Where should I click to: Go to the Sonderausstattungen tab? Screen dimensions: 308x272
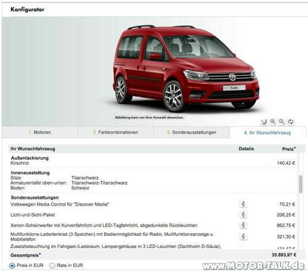click(192, 132)
